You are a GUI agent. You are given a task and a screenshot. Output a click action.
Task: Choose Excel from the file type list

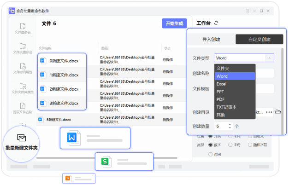point(222,84)
